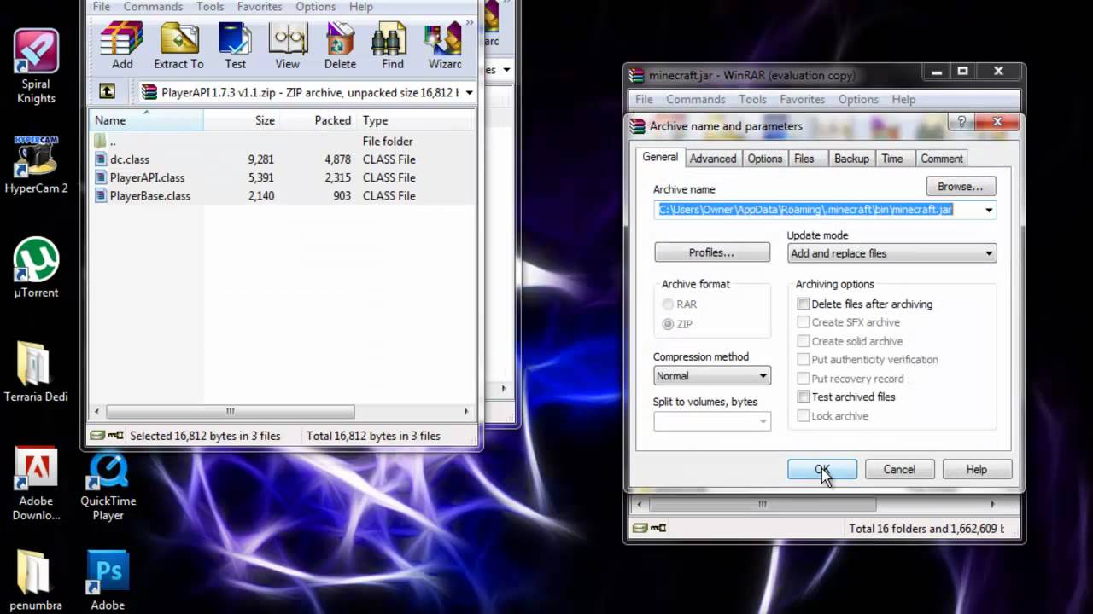The image size is (1093, 614).
Task: Toggle Lock archive checkbox
Action: tap(803, 416)
